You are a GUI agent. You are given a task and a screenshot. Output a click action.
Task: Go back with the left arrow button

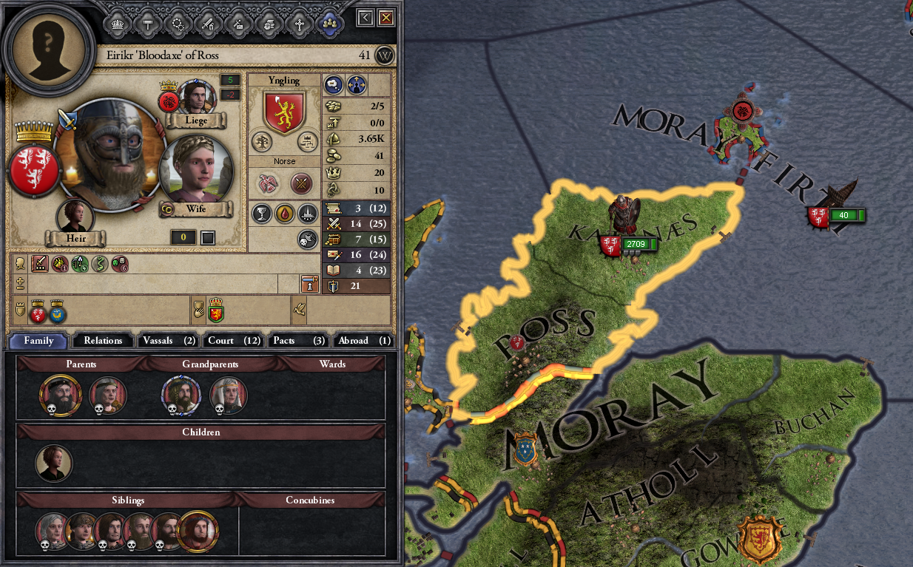(x=364, y=18)
